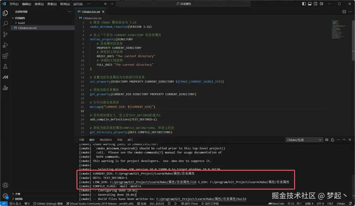The image size is (355, 206).
Task: Toggle secondary side bar visibility
Action: click(x=315, y=4)
